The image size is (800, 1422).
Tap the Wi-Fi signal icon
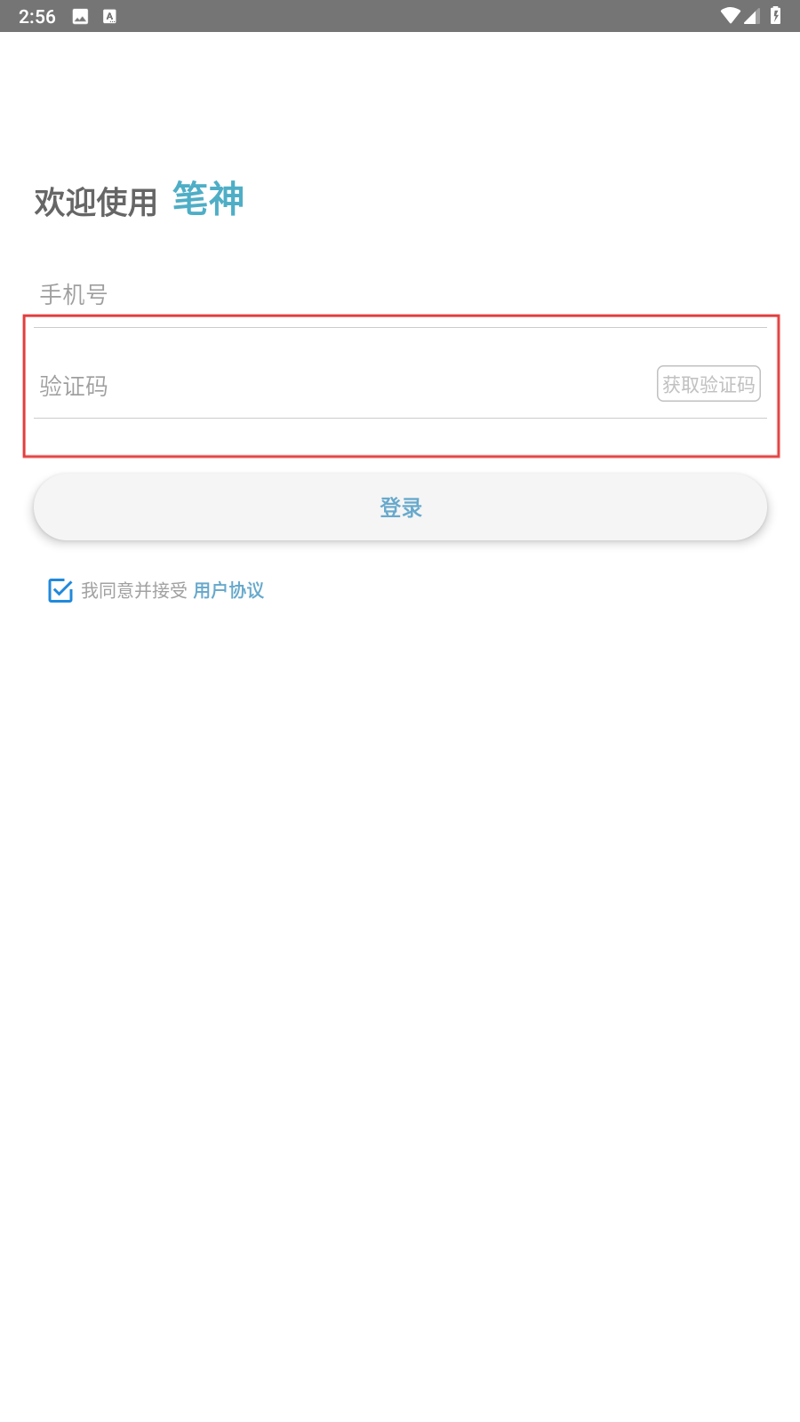[x=731, y=16]
